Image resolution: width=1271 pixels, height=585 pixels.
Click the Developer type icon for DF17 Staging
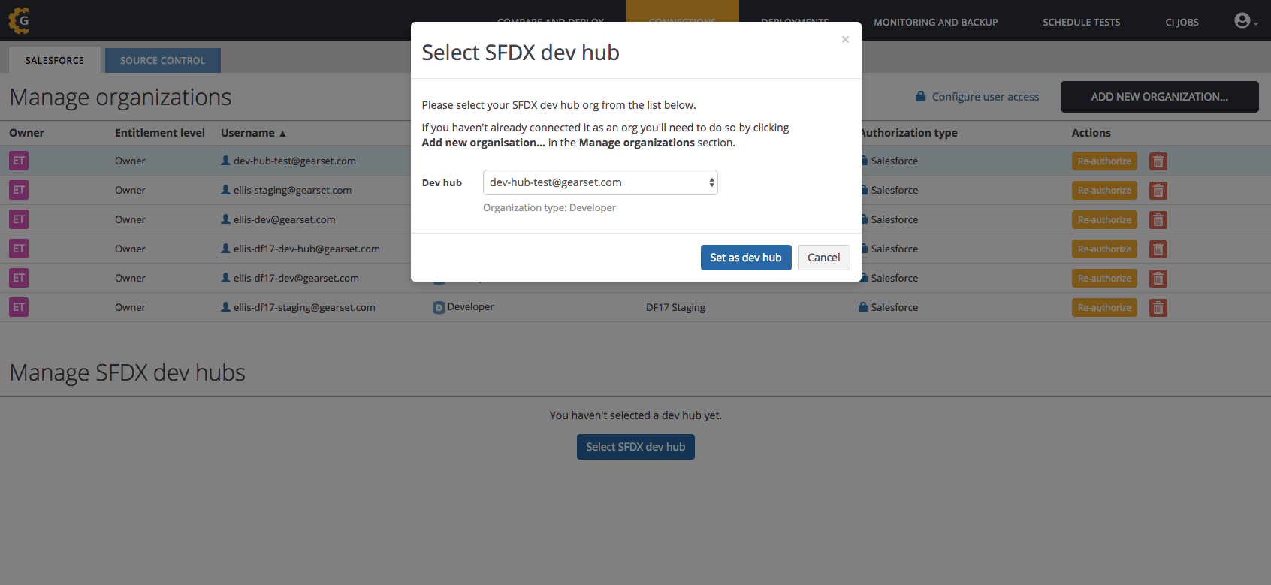(439, 307)
